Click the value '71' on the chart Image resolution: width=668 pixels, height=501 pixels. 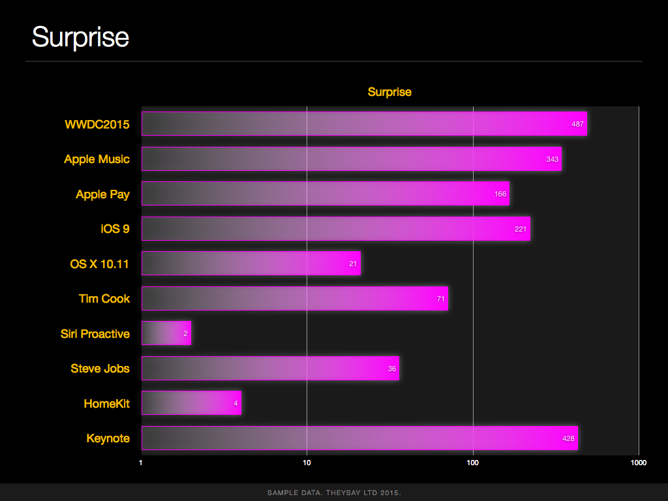(x=441, y=299)
